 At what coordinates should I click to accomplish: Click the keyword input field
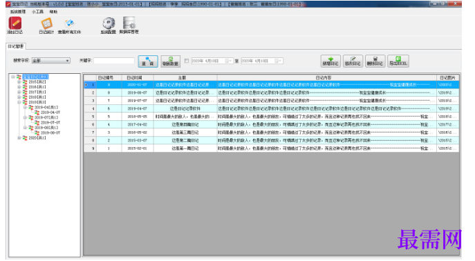tap(114, 61)
